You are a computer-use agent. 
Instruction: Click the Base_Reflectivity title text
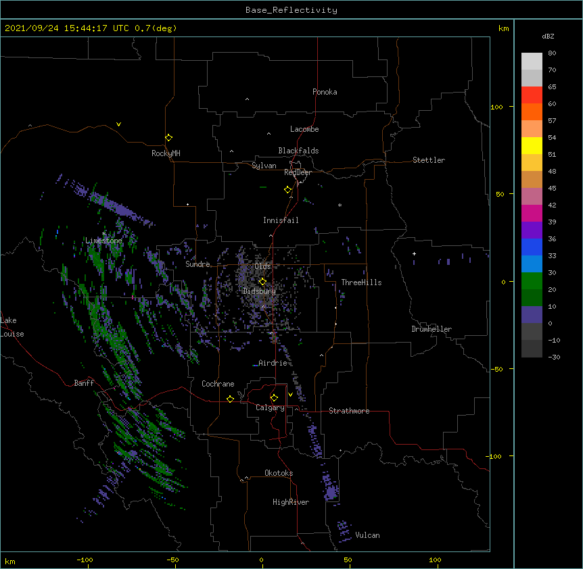coord(291,10)
